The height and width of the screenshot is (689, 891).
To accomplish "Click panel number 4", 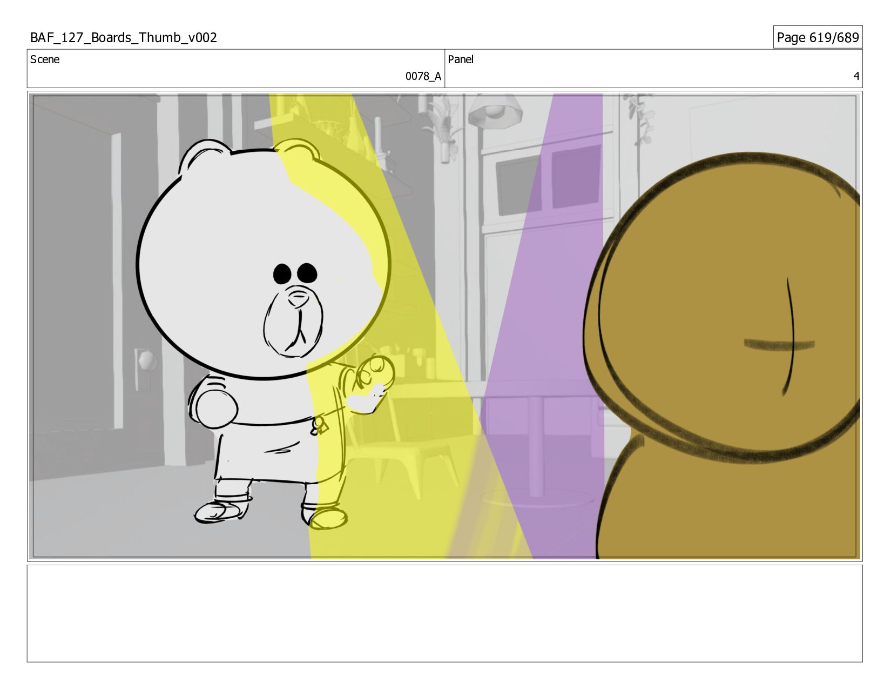I will tap(856, 76).
